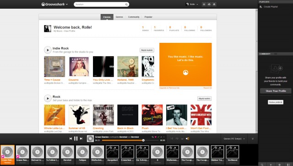This screenshot has width=293, height=166.
Task: Switch to the Popular tab
Action: click(x=148, y=17)
